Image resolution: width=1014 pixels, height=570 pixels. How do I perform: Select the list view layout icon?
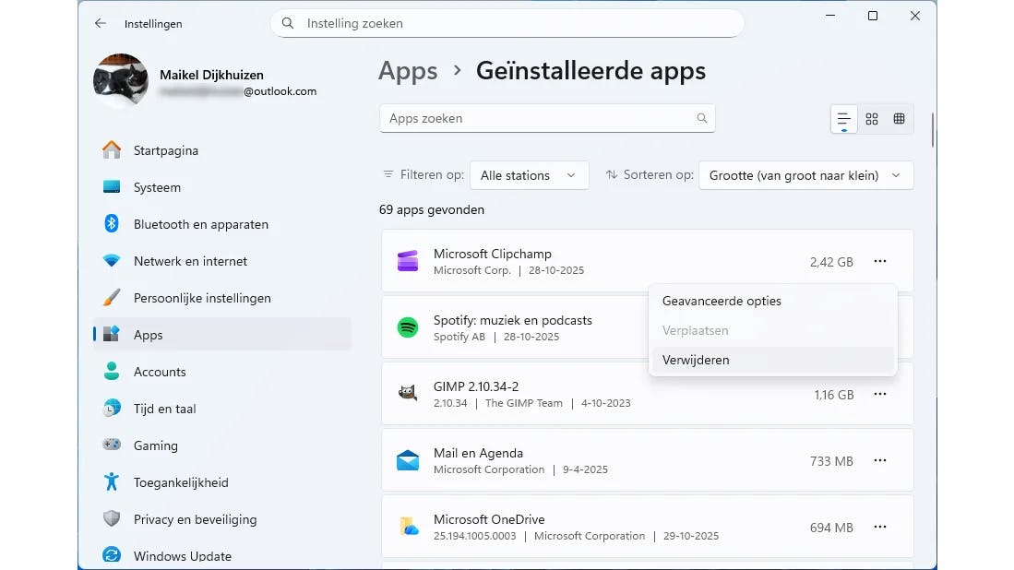click(x=843, y=119)
